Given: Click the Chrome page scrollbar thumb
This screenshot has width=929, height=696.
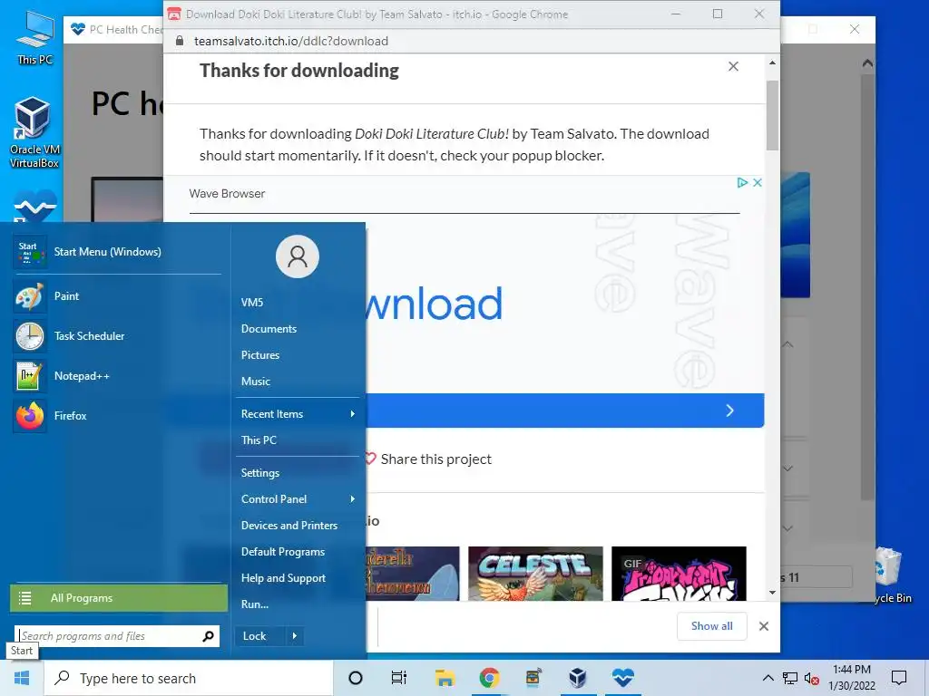Looking at the screenshot, I should pos(772,115).
